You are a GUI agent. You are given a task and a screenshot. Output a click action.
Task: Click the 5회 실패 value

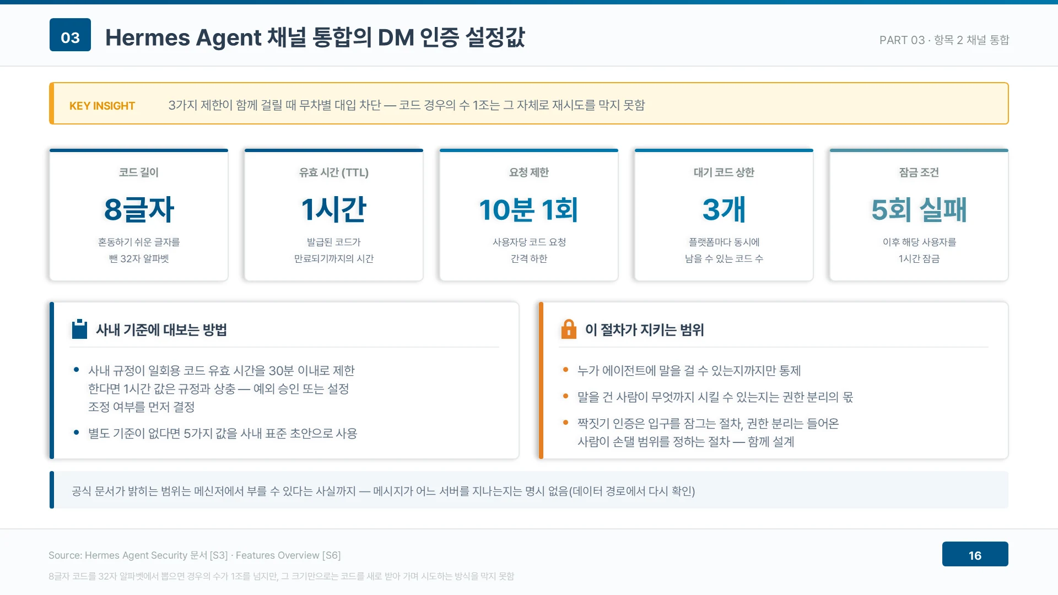point(919,209)
